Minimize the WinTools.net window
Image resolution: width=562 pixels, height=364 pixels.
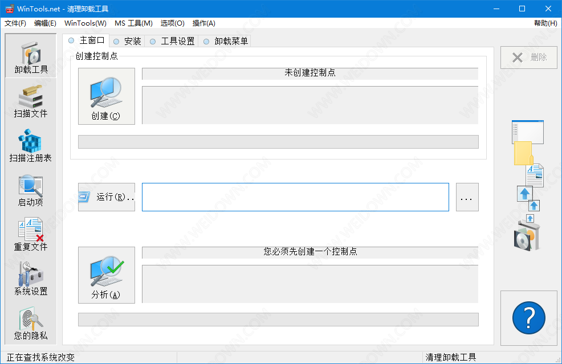pyautogui.click(x=496, y=9)
